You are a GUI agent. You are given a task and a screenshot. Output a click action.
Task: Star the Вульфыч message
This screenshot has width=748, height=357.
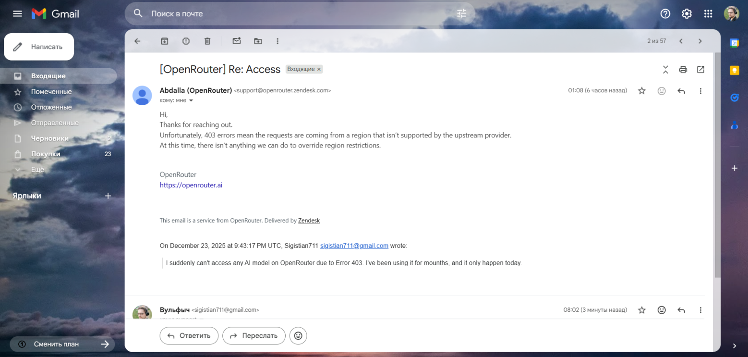(x=642, y=310)
